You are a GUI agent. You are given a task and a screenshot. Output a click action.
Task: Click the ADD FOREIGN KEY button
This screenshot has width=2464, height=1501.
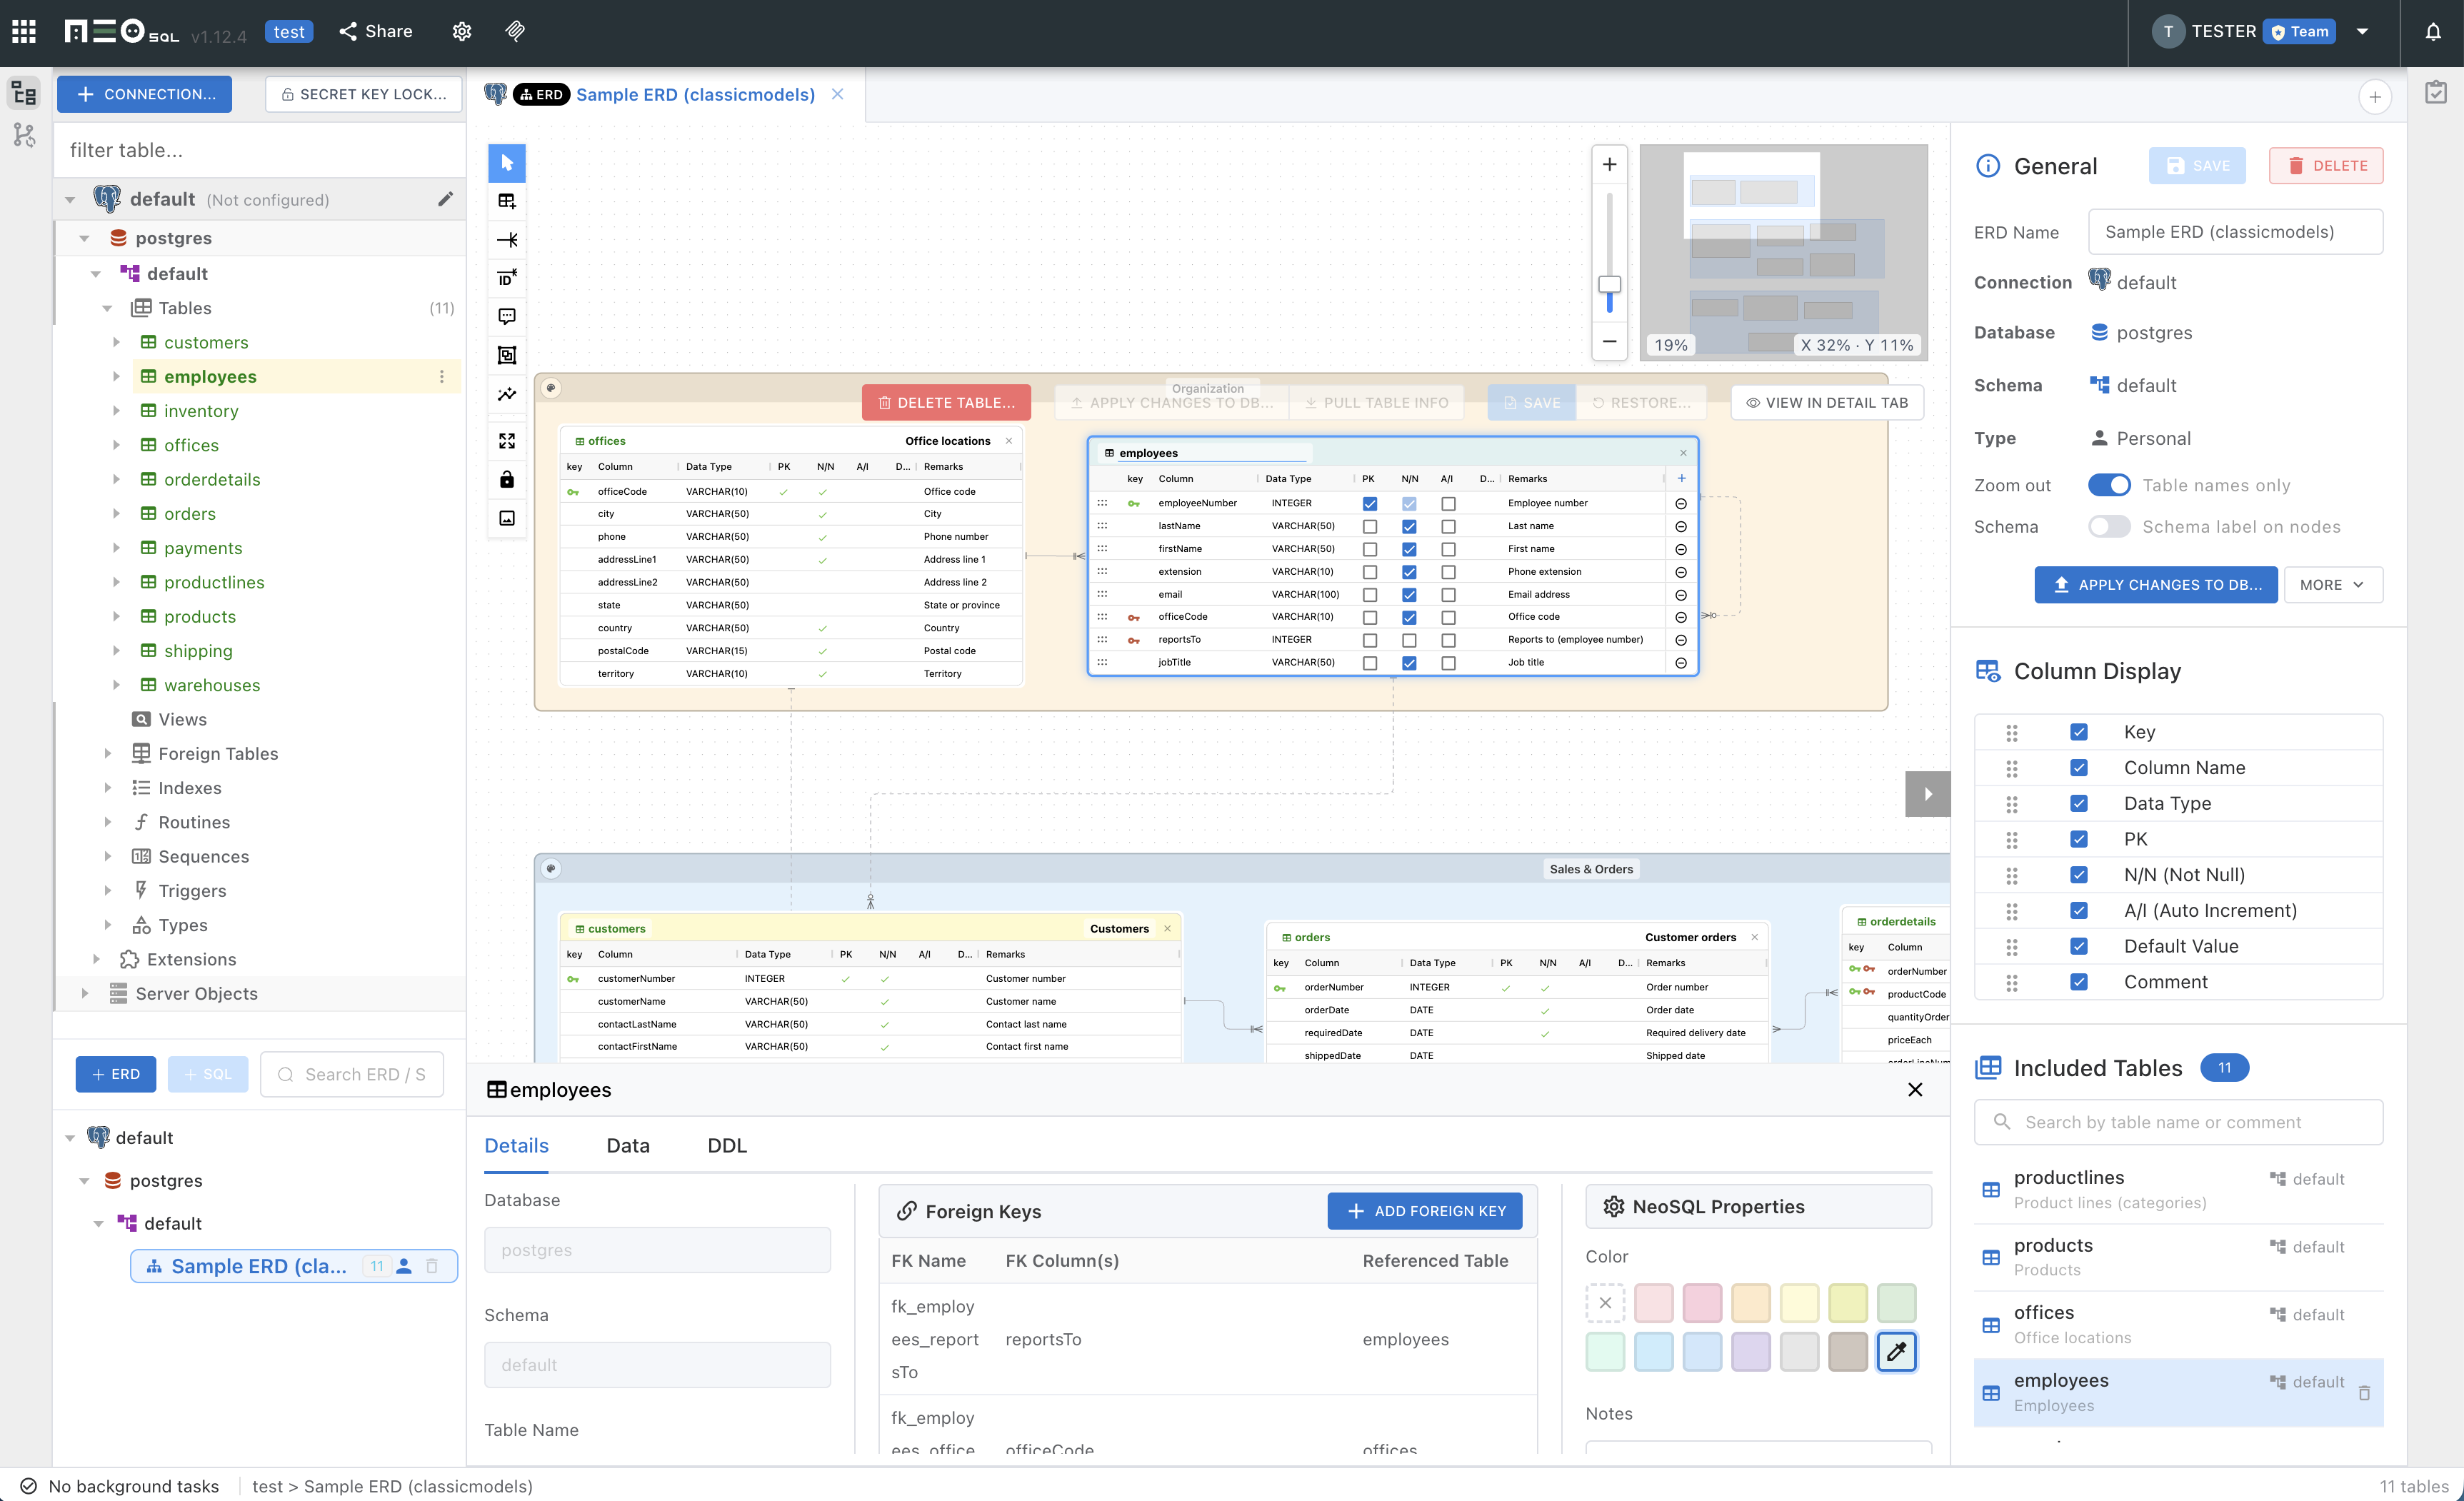1424,1211
